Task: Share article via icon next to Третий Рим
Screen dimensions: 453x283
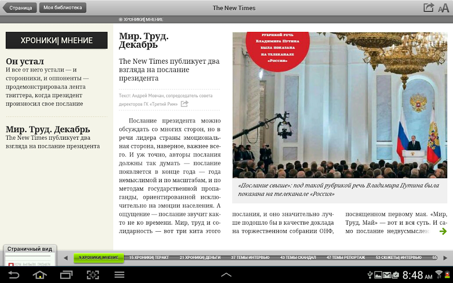Action: coord(184,103)
